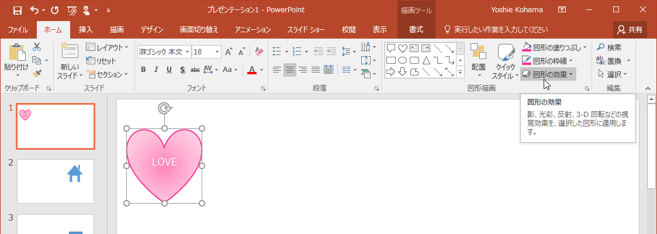Switch to the 挿入 tab
657x234 pixels.
coord(85,30)
